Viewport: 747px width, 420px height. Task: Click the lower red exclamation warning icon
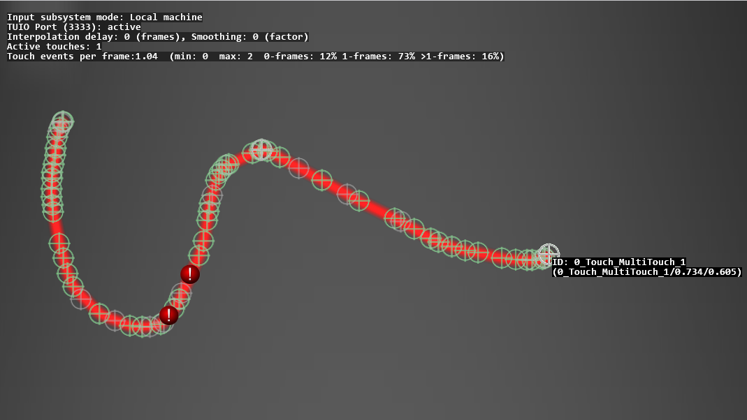click(168, 315)
